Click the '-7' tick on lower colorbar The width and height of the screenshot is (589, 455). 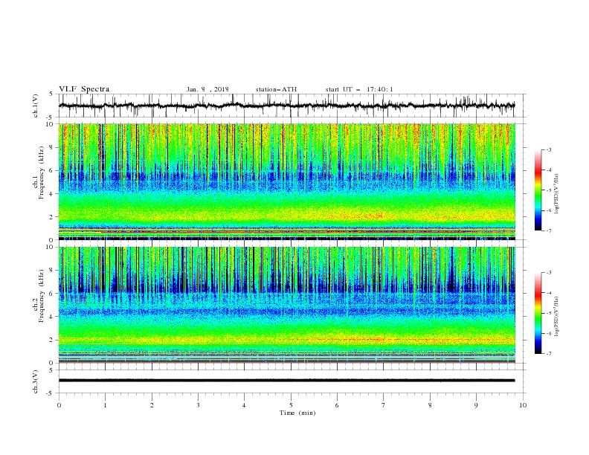(548, 353)
